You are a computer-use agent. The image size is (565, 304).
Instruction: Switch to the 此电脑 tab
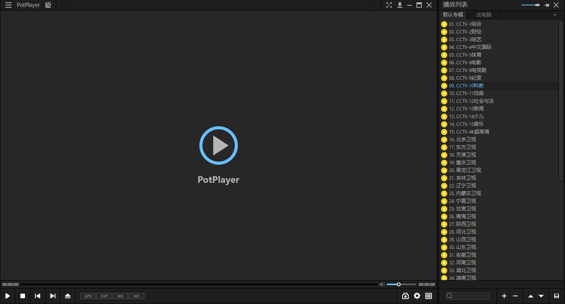pyautogui.click(x=484, y=15)
